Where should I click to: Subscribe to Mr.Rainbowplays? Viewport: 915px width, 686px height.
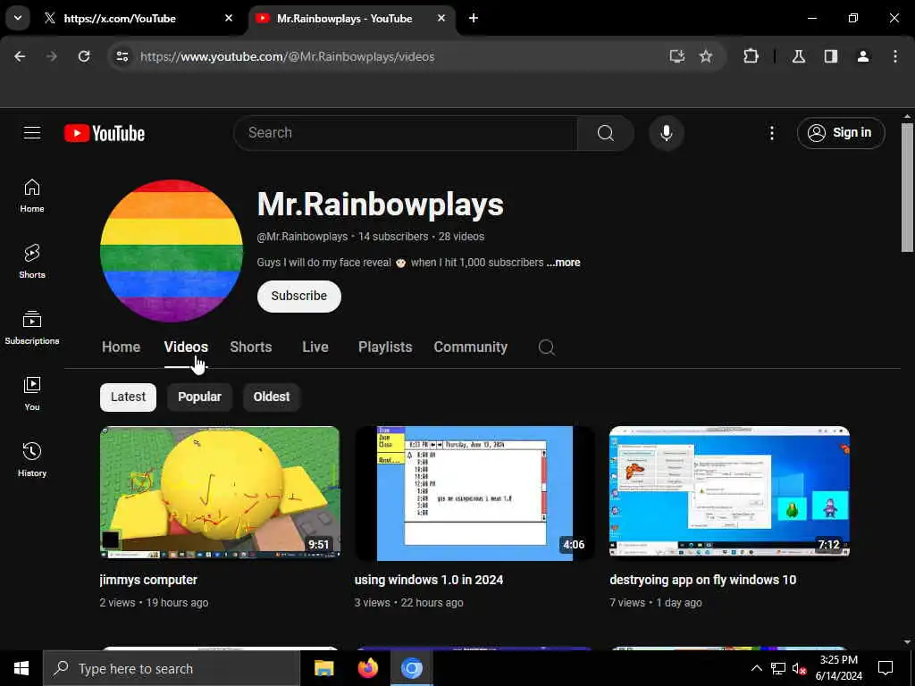click(298, 297)
